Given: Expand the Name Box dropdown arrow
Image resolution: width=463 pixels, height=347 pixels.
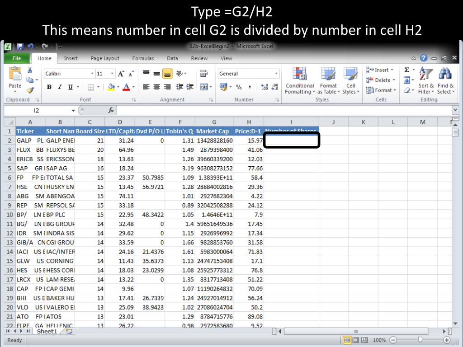Looking at the screenshot, I should tap(73, 111).
